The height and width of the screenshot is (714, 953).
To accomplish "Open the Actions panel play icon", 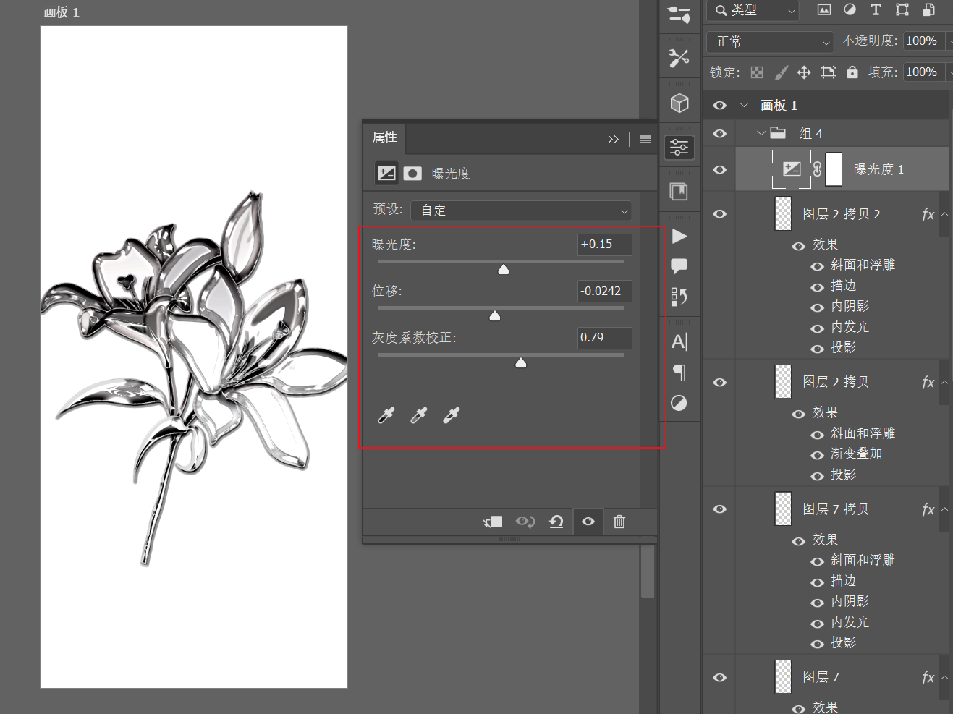I will coord(679,237).
